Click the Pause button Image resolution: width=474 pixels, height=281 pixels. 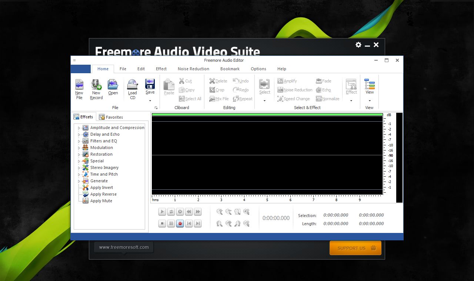(171, 224)
